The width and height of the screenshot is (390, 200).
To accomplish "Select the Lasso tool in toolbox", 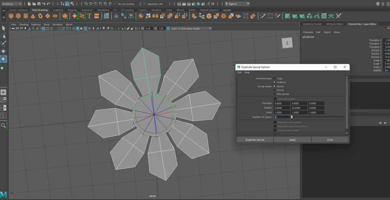I will coord(3,36).
